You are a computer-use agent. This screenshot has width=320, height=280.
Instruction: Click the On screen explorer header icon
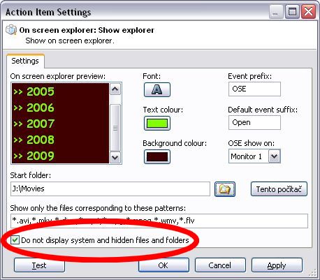click(11, 30)
